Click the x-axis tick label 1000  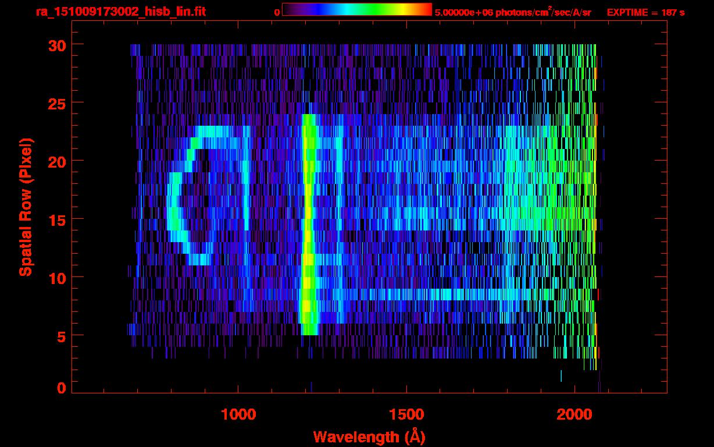point(238,414)
